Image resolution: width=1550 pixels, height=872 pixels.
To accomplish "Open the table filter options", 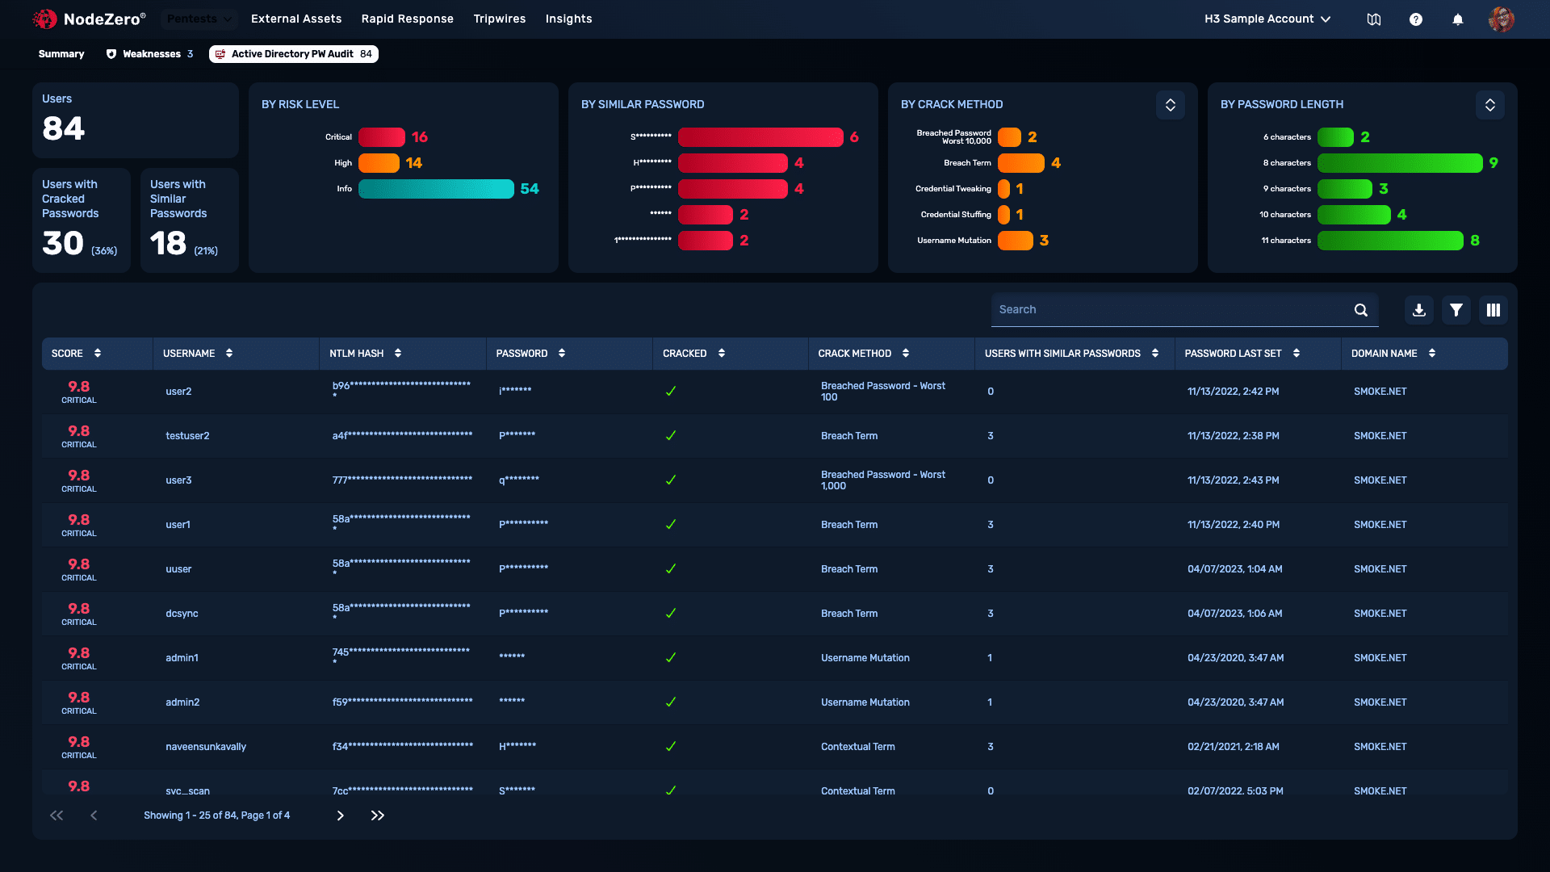I will coord(1456,310).
